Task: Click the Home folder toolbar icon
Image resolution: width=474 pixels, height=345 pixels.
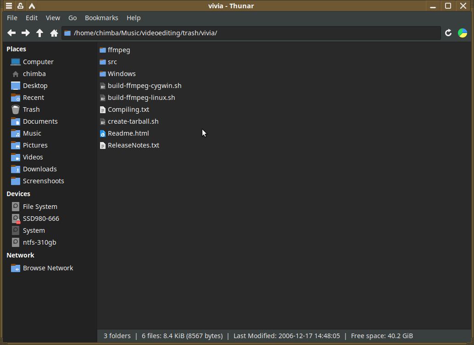Action: (x=54, y=33)
